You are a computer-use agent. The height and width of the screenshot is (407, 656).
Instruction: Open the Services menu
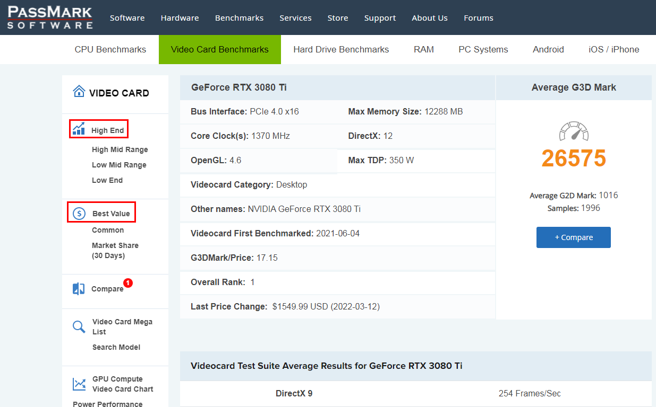[x=295, y=18]
